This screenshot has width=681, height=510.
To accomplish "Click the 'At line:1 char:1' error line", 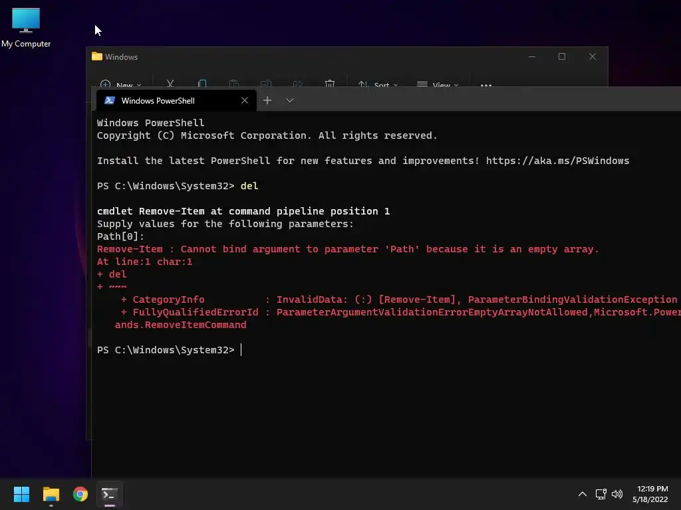I will tap(144, 262).
